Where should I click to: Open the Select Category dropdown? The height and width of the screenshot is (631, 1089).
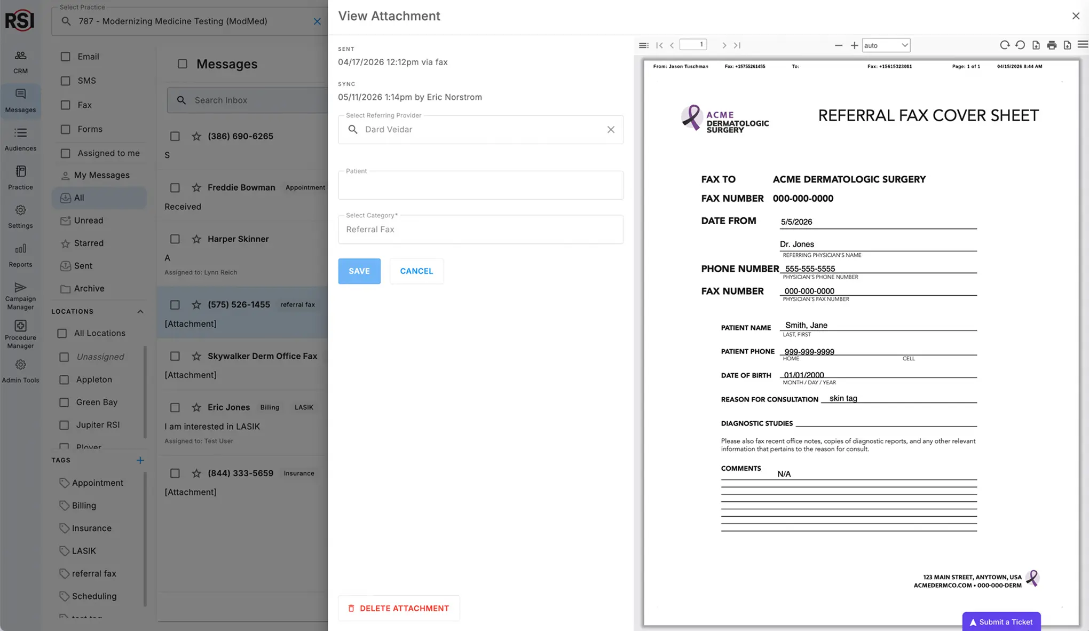480,230
